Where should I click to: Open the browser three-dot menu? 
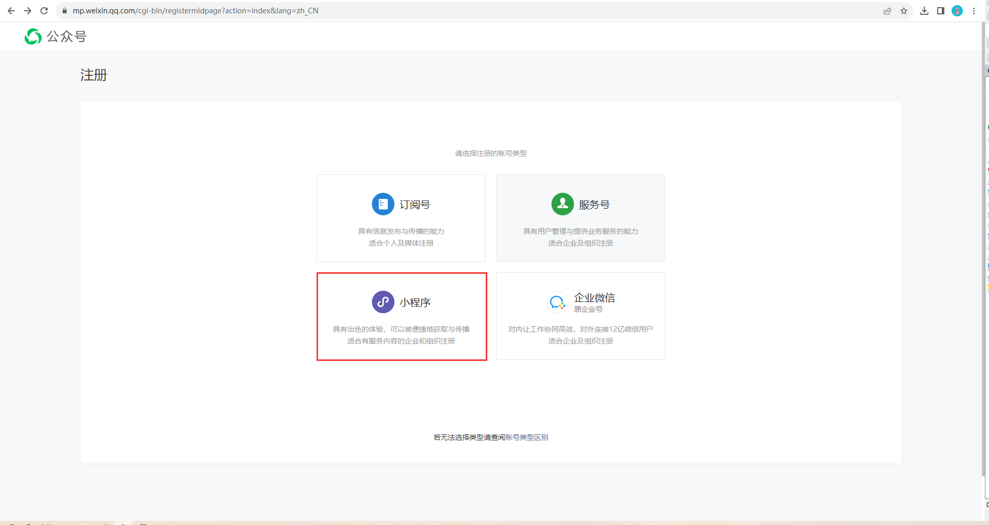click(x=974, y=11)
